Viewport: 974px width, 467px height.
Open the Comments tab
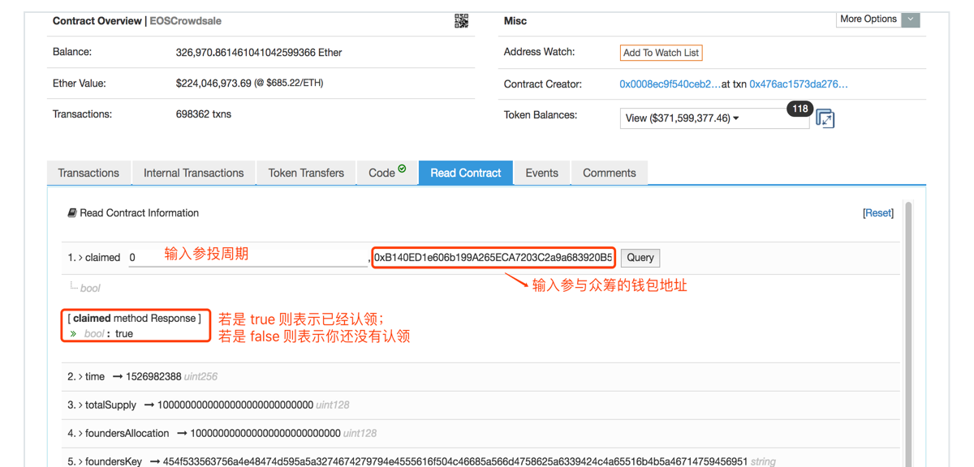(x=609, y=173)
